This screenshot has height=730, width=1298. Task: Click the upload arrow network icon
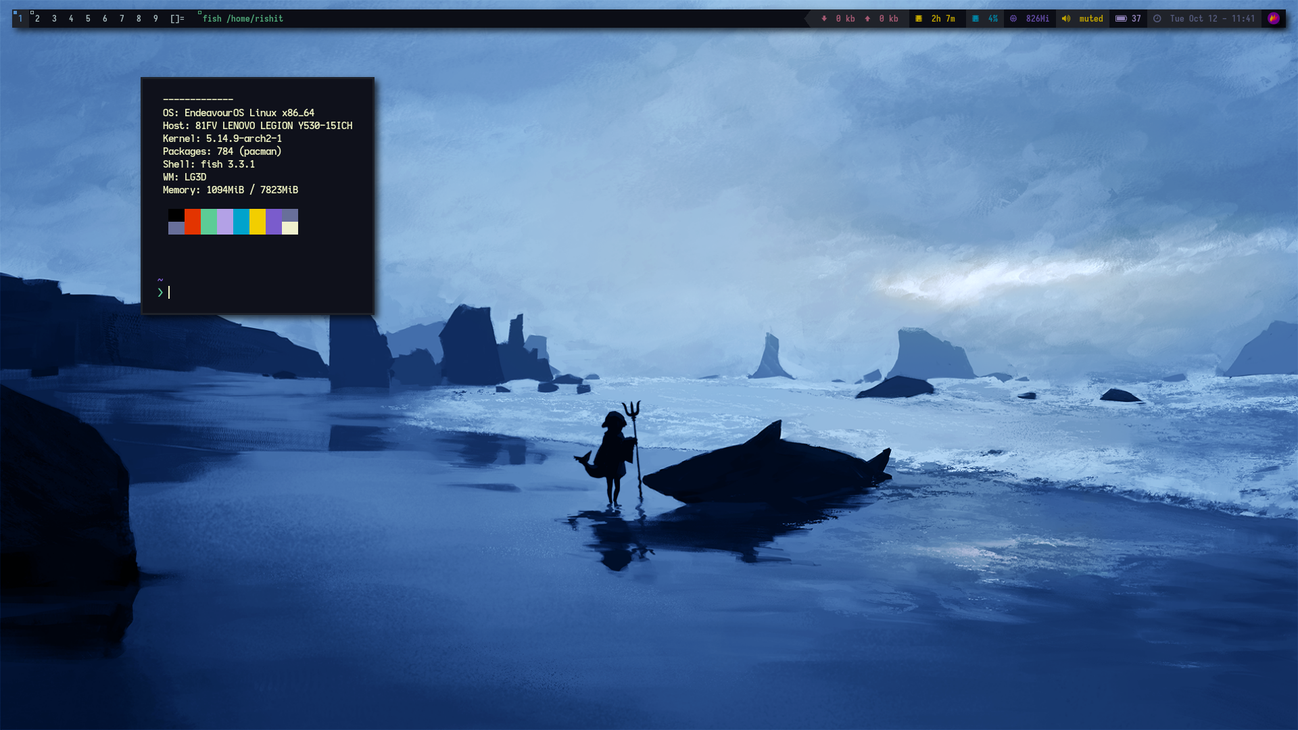coord(867,19)
